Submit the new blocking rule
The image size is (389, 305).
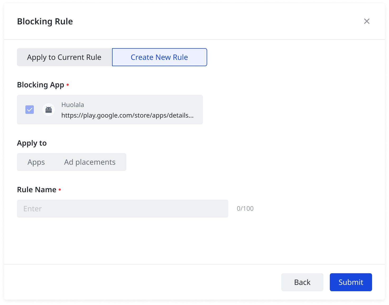pyautogui.click(x=351, y=282)
